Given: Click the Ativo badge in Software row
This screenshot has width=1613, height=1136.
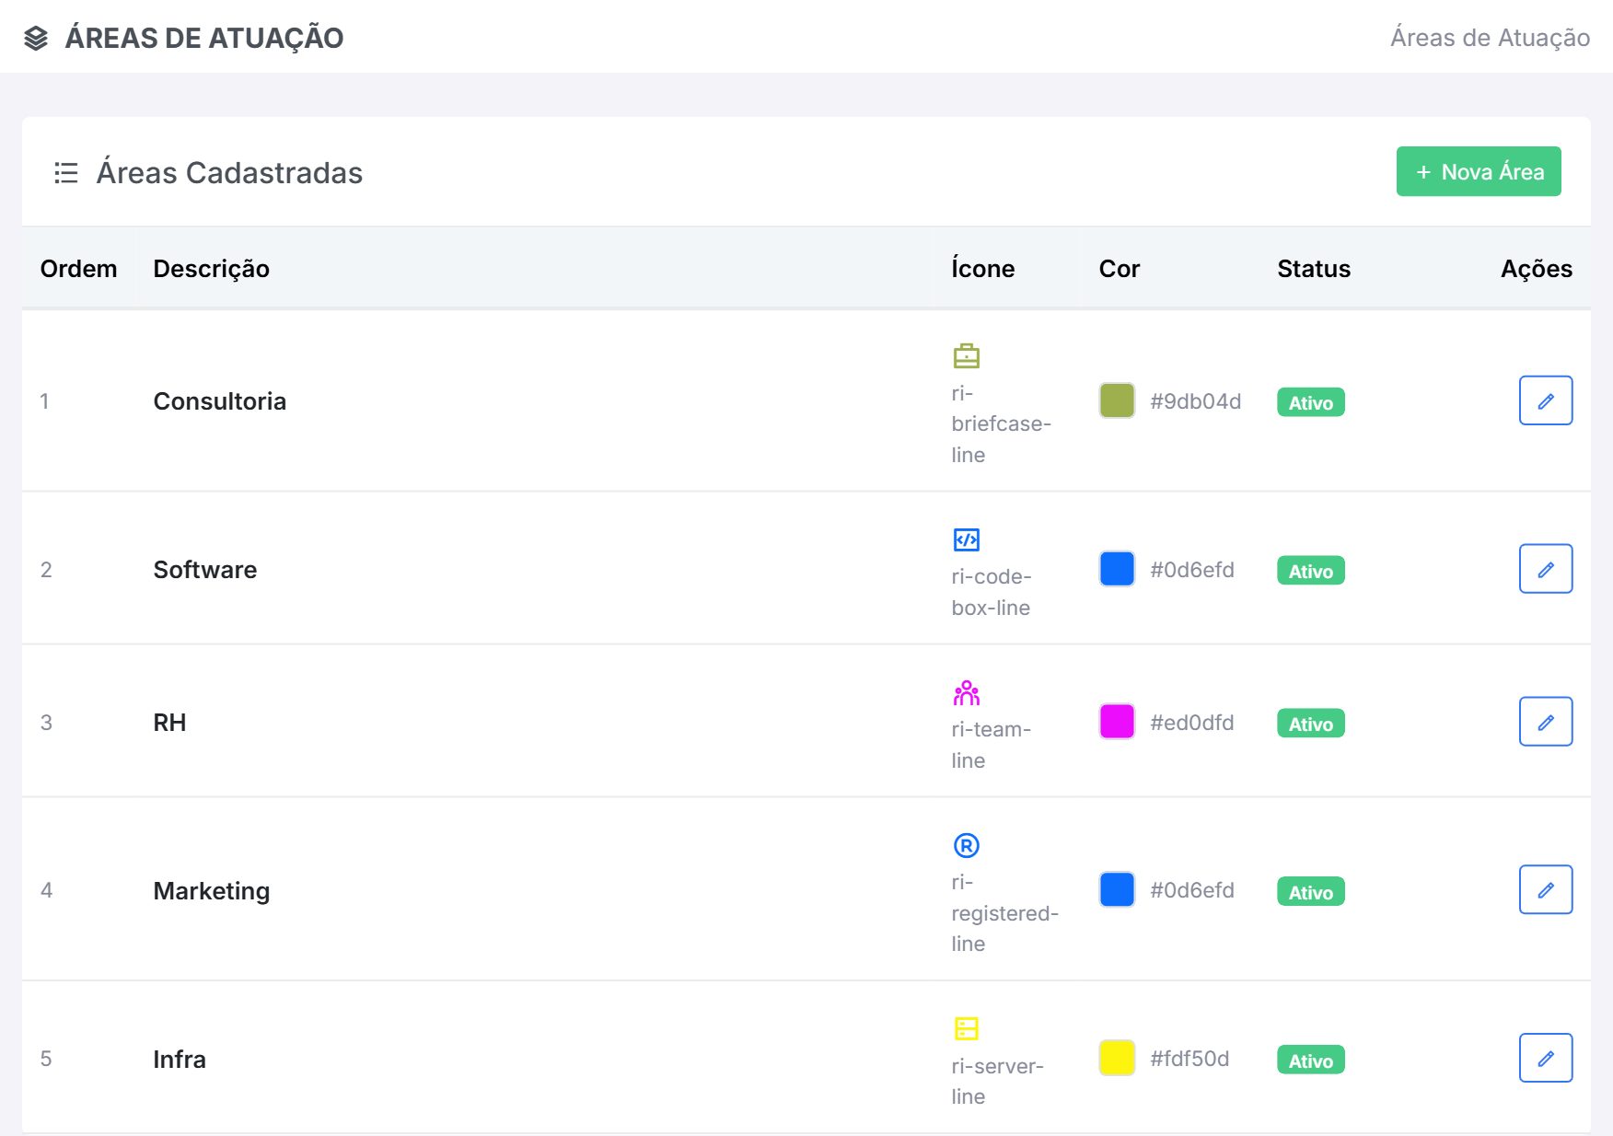Looking at the screenshot, I should [x=1310, y=571].
